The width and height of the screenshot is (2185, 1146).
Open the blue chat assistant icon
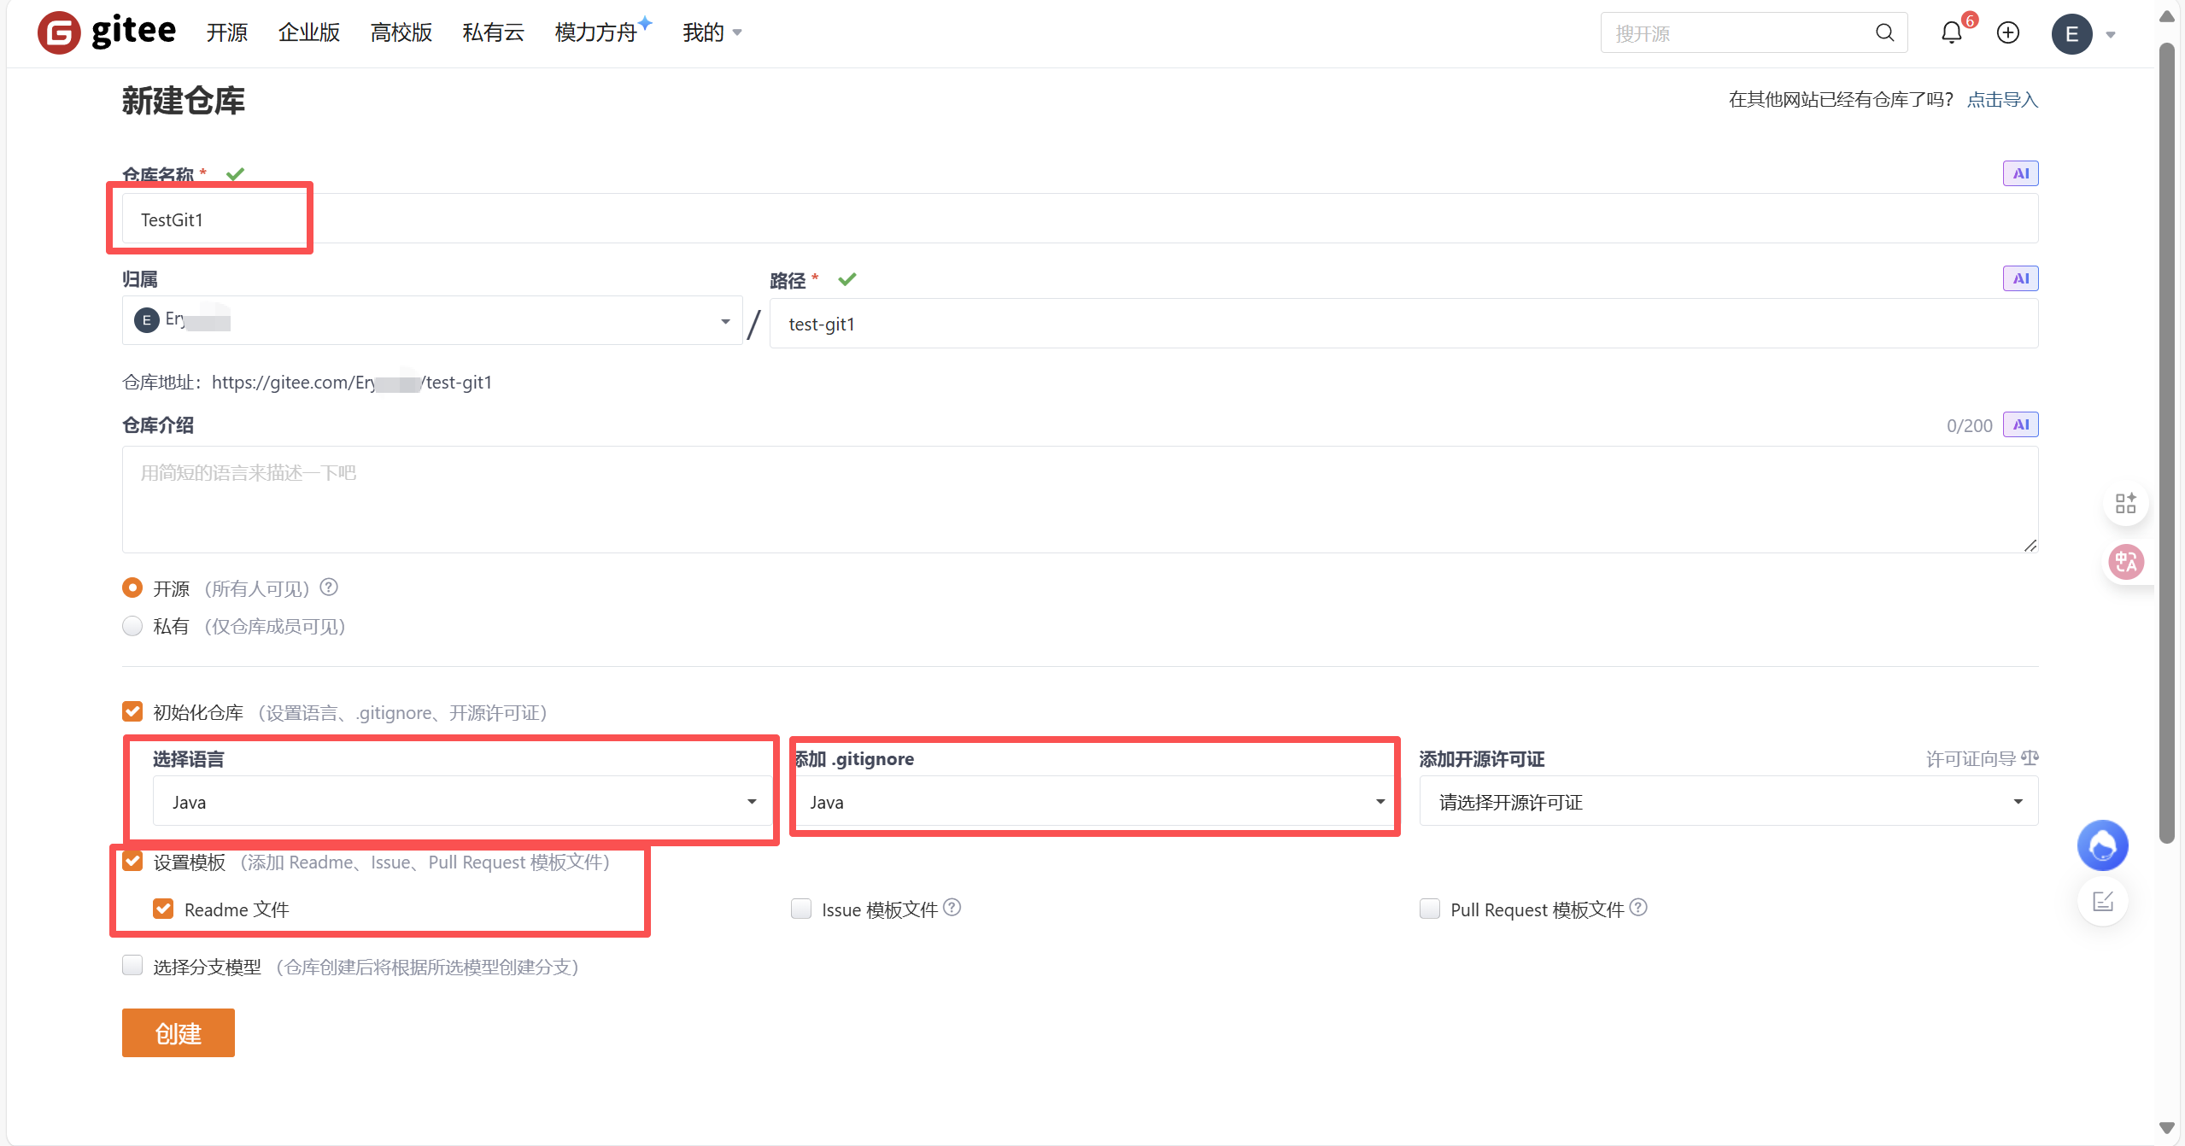point(2102,845)
